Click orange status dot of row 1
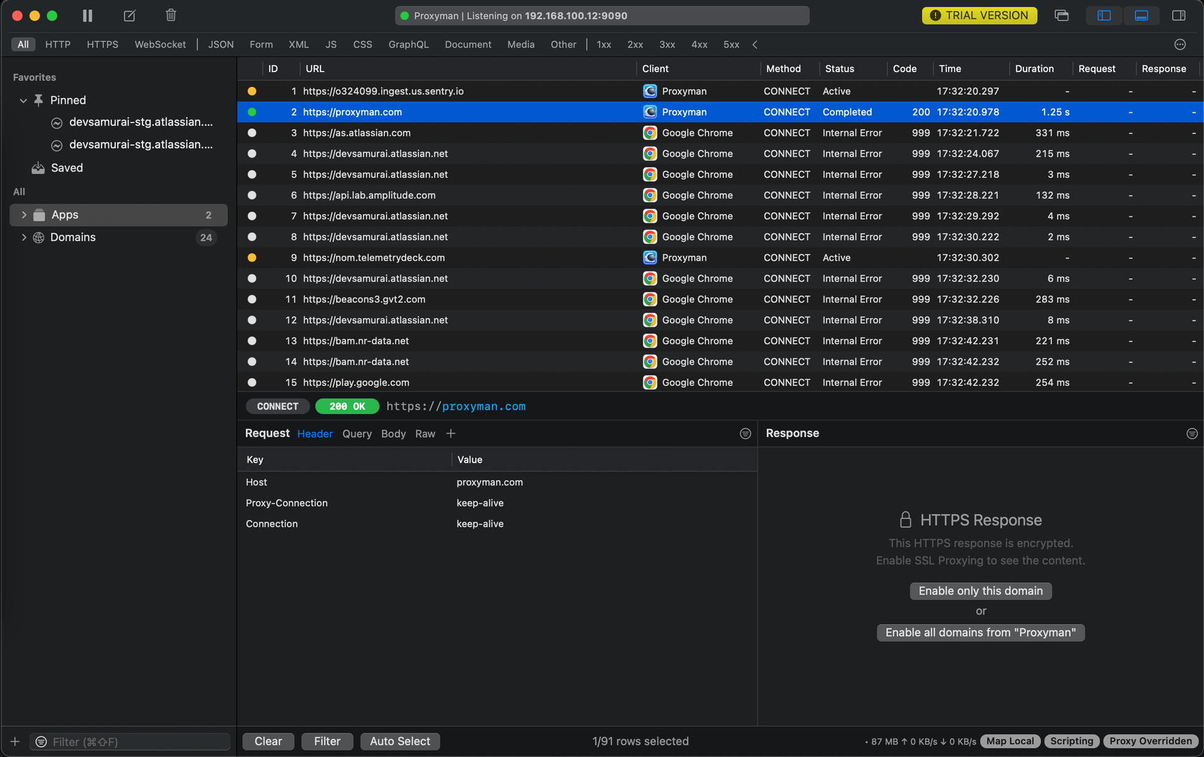1204x757 pixels. click(252, 91)
